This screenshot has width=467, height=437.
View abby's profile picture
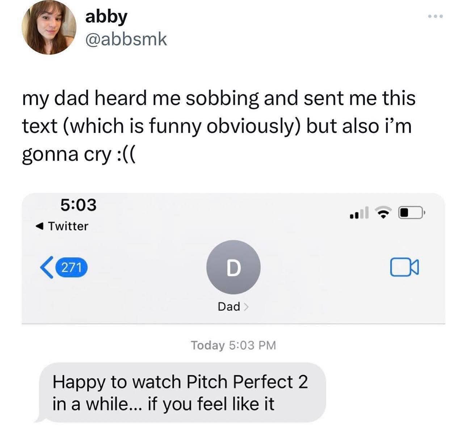(49, 27)
